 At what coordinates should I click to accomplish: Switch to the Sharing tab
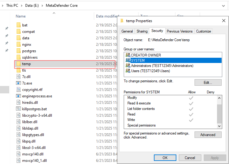point(142,31)
